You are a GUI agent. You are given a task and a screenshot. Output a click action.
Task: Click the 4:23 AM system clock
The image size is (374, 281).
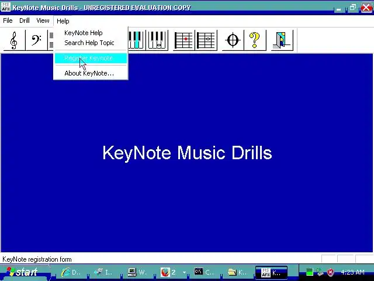tap(352, 272)
